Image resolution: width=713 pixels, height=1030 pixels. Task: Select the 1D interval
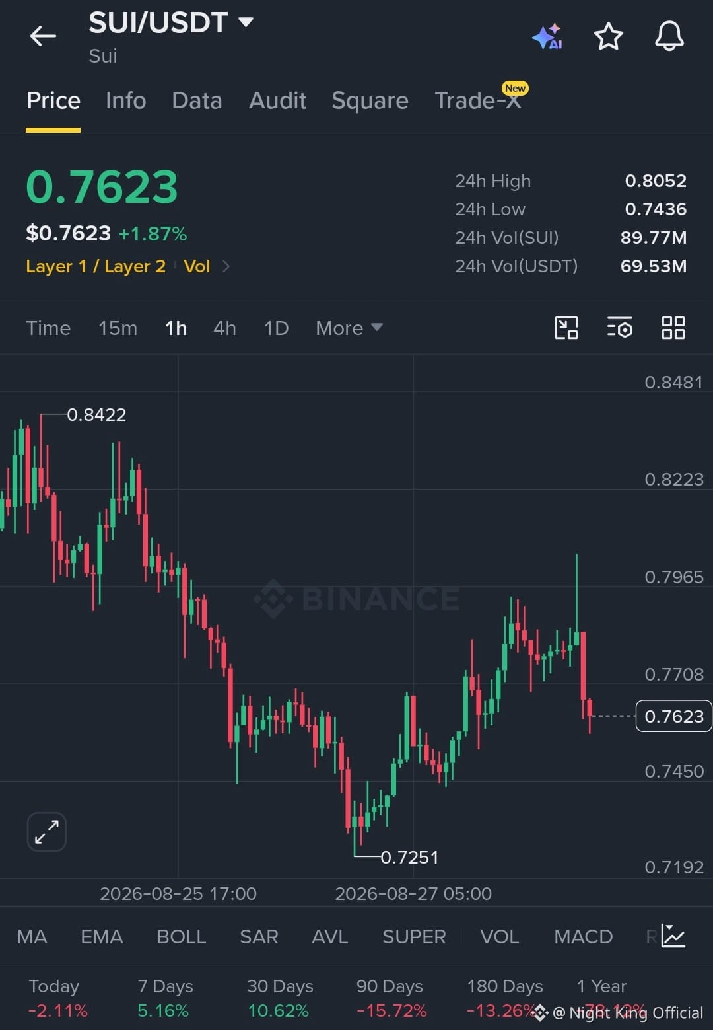pos(276,328)
